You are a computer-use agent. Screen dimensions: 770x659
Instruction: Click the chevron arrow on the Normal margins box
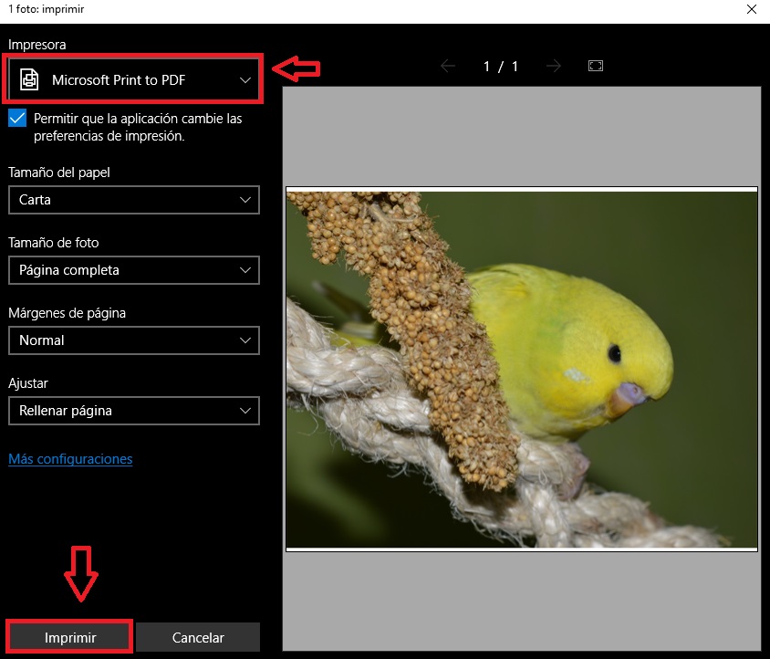click(245, 340)
